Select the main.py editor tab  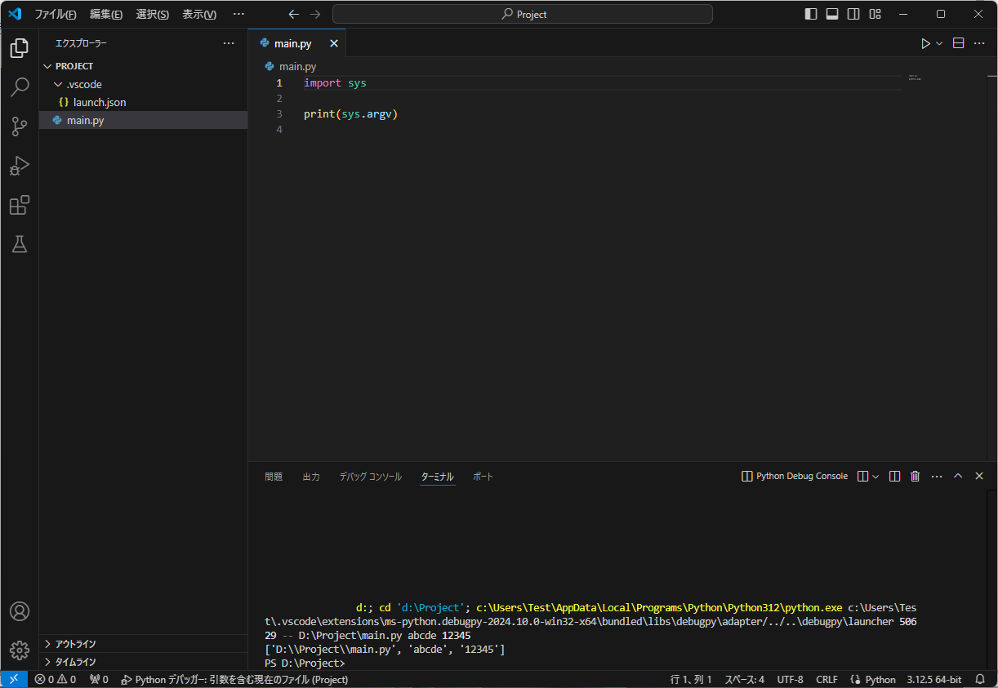(x=297, y=43)
